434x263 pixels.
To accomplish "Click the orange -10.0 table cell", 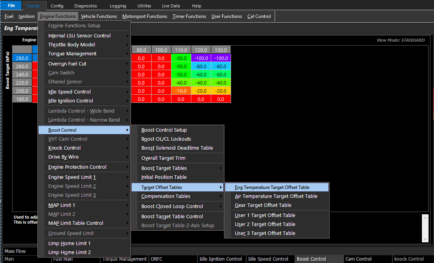I will tap(181, 91).
